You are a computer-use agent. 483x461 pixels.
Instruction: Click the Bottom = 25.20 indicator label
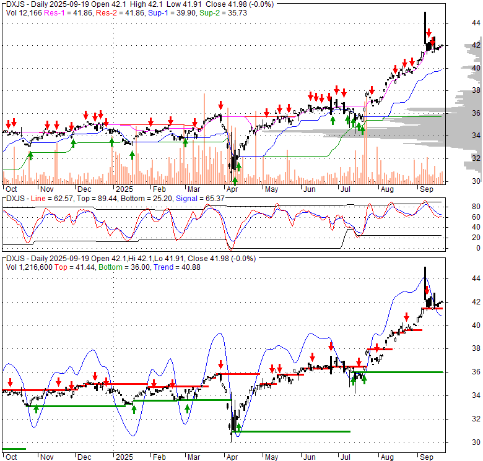click(146, 199)
